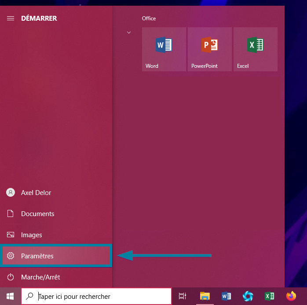Focus the 'Taper ici pour rechercher' search box
Screen dimensions: 307x305
96,296
